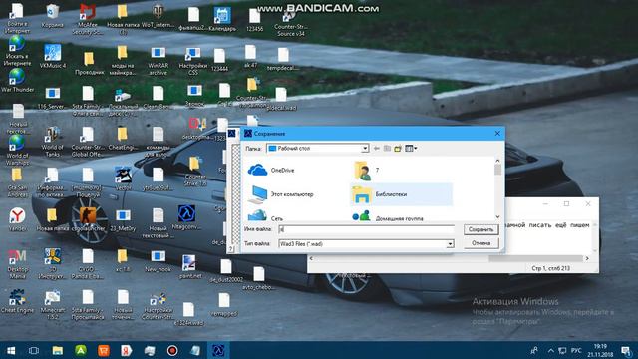638x359 pixels.
Task: Select the 116_Server desktop icon
Action: coord(53,98)
